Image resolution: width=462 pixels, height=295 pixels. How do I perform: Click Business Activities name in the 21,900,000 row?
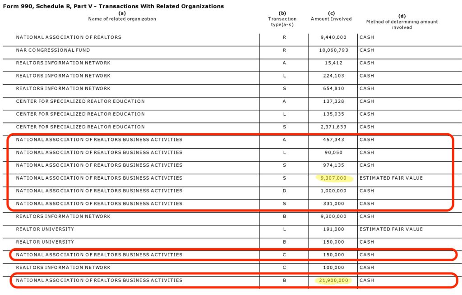click(x=99, y=280)
